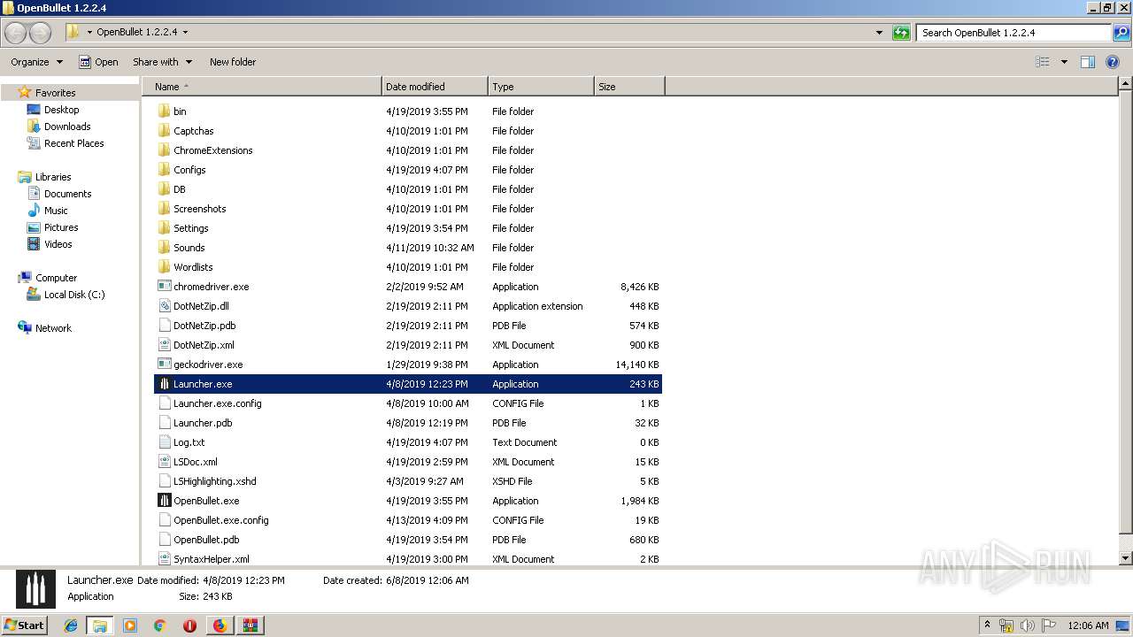Screen dimensions: 1133x637
Task: Select the Captchas folder icon
Action: (164, 131)
